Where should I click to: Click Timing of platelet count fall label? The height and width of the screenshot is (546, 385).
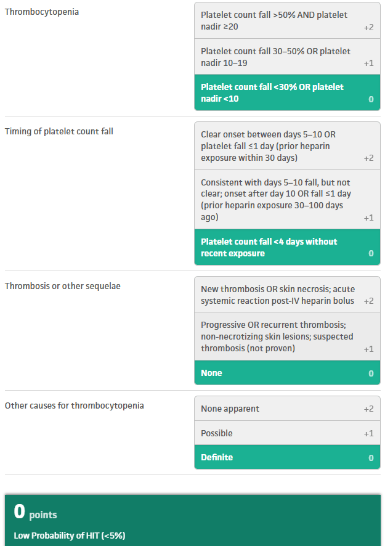coord(59,131)
